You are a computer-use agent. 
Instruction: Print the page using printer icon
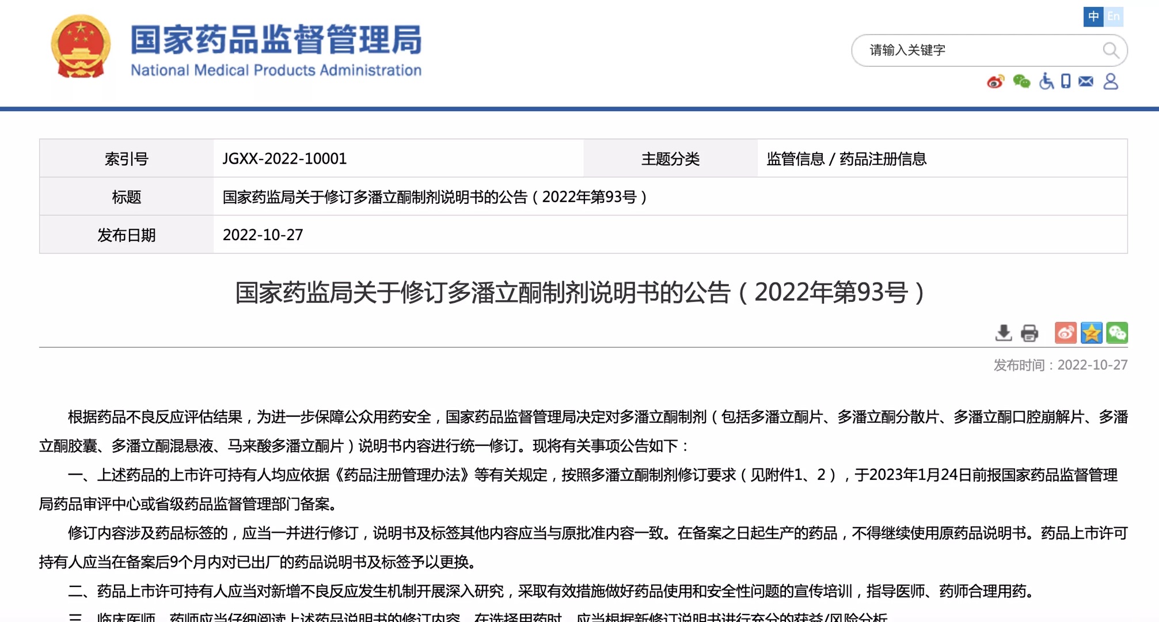click(1029, 333)
